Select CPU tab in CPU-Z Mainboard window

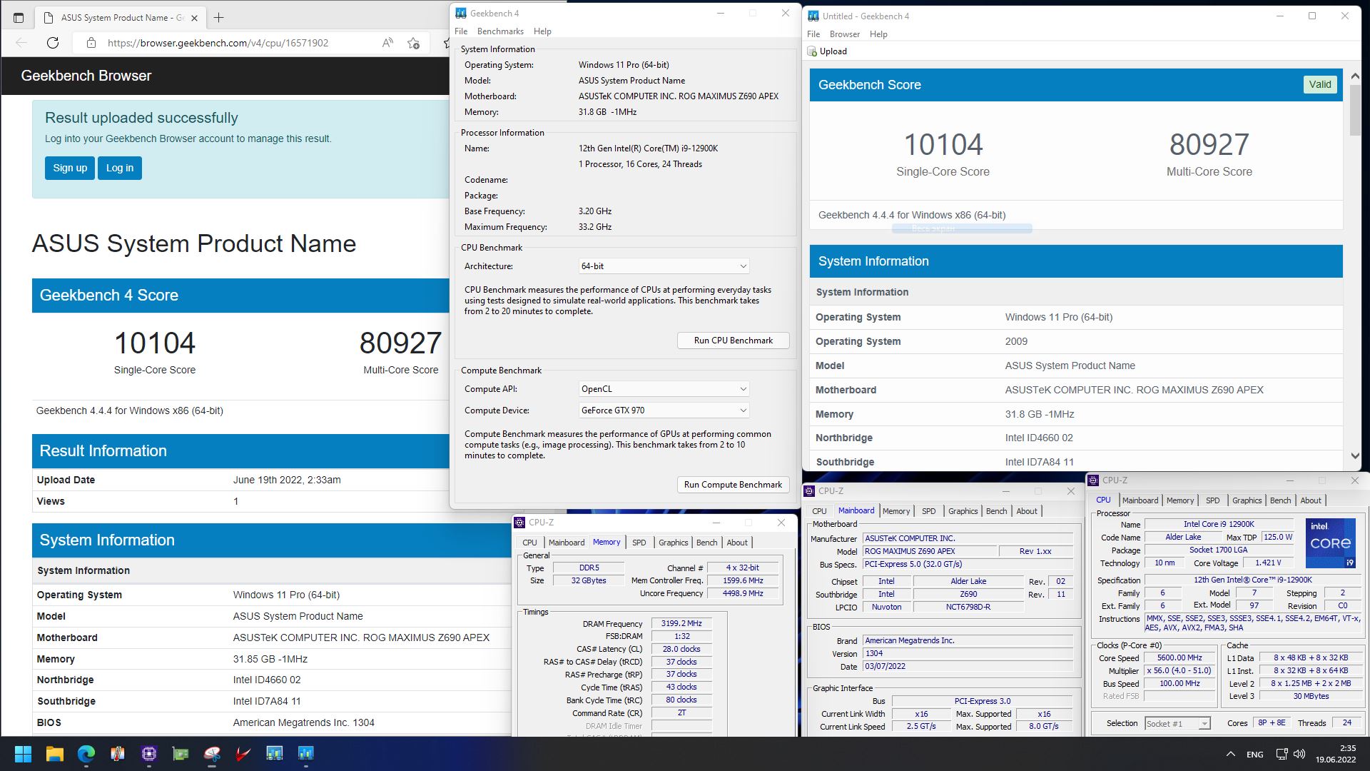[x=819, y=511]
